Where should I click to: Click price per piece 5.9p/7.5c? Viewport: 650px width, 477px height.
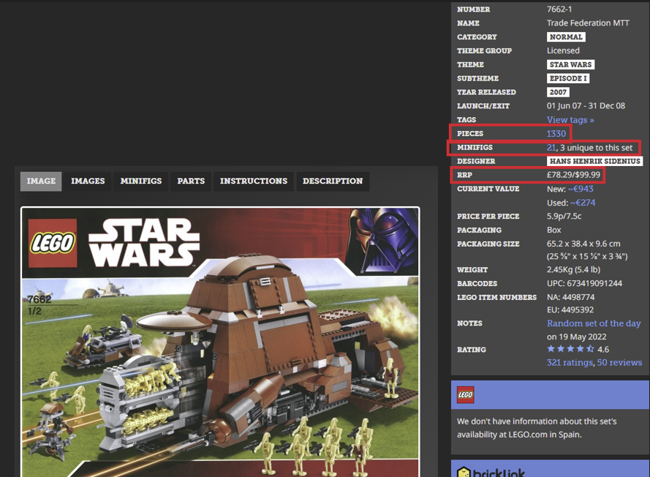coord(564,216)
